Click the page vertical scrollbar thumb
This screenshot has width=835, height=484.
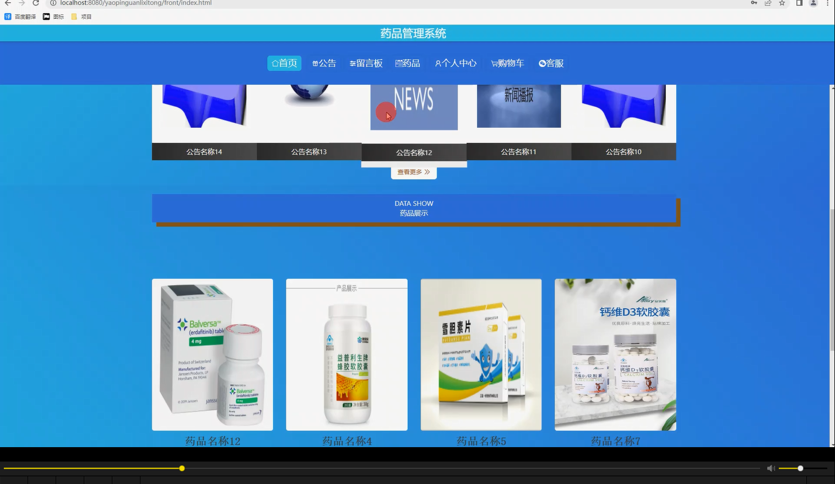click(832, 280)
